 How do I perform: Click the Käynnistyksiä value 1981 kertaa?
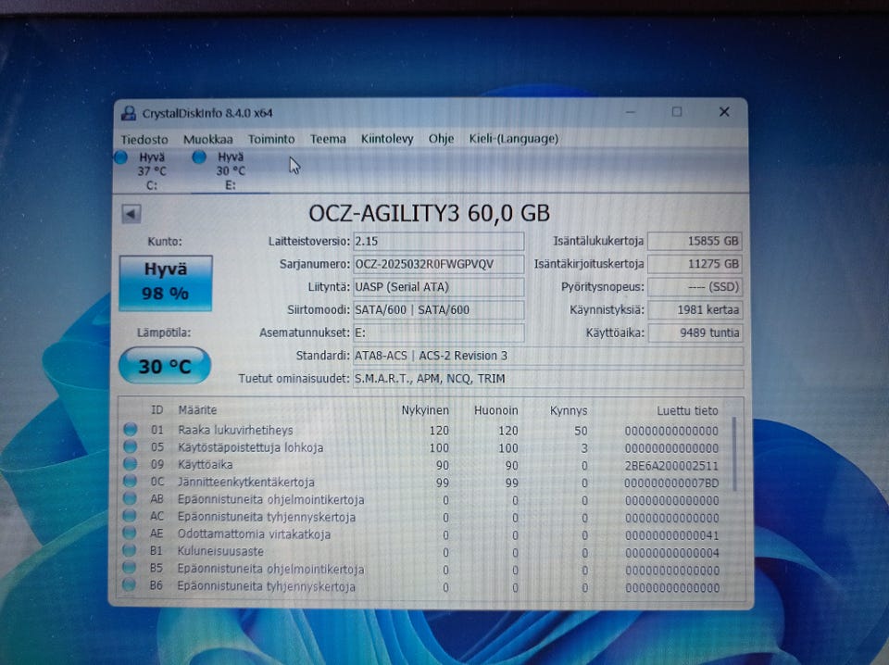click(695, 310)
